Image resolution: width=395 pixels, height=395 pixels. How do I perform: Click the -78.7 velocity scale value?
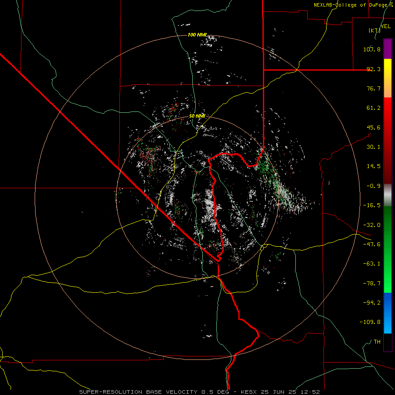[372, 284]
